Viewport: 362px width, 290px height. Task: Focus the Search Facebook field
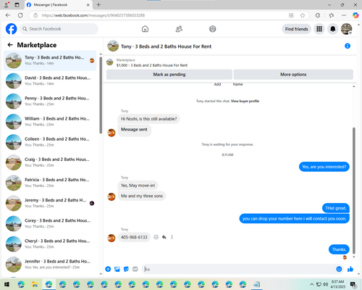click(x=59, y=29)
